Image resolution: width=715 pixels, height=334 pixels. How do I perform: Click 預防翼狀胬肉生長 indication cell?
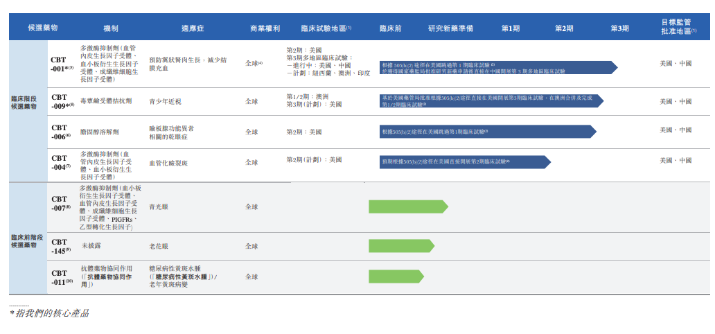point(188,64)
